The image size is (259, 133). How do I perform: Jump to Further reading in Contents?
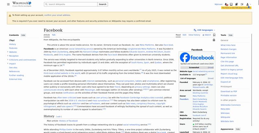pyautogui.click(x=17, y=75)
